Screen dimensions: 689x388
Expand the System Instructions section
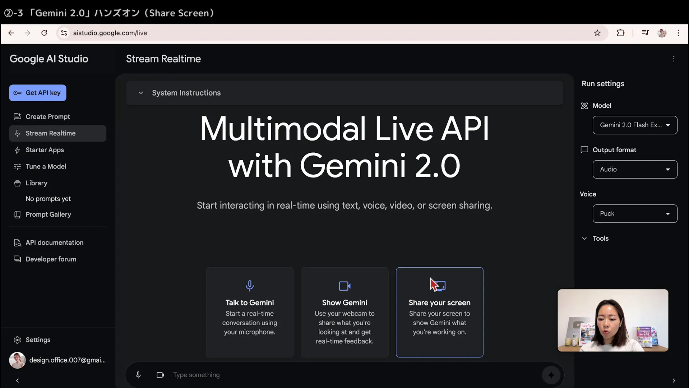(x=344, y=93)
